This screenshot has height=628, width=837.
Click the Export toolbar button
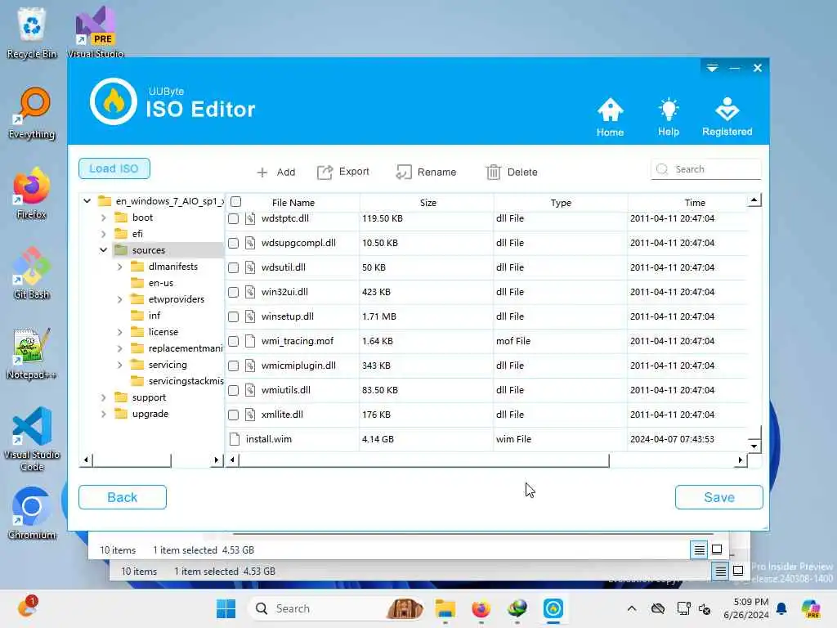tap(343, 172)
